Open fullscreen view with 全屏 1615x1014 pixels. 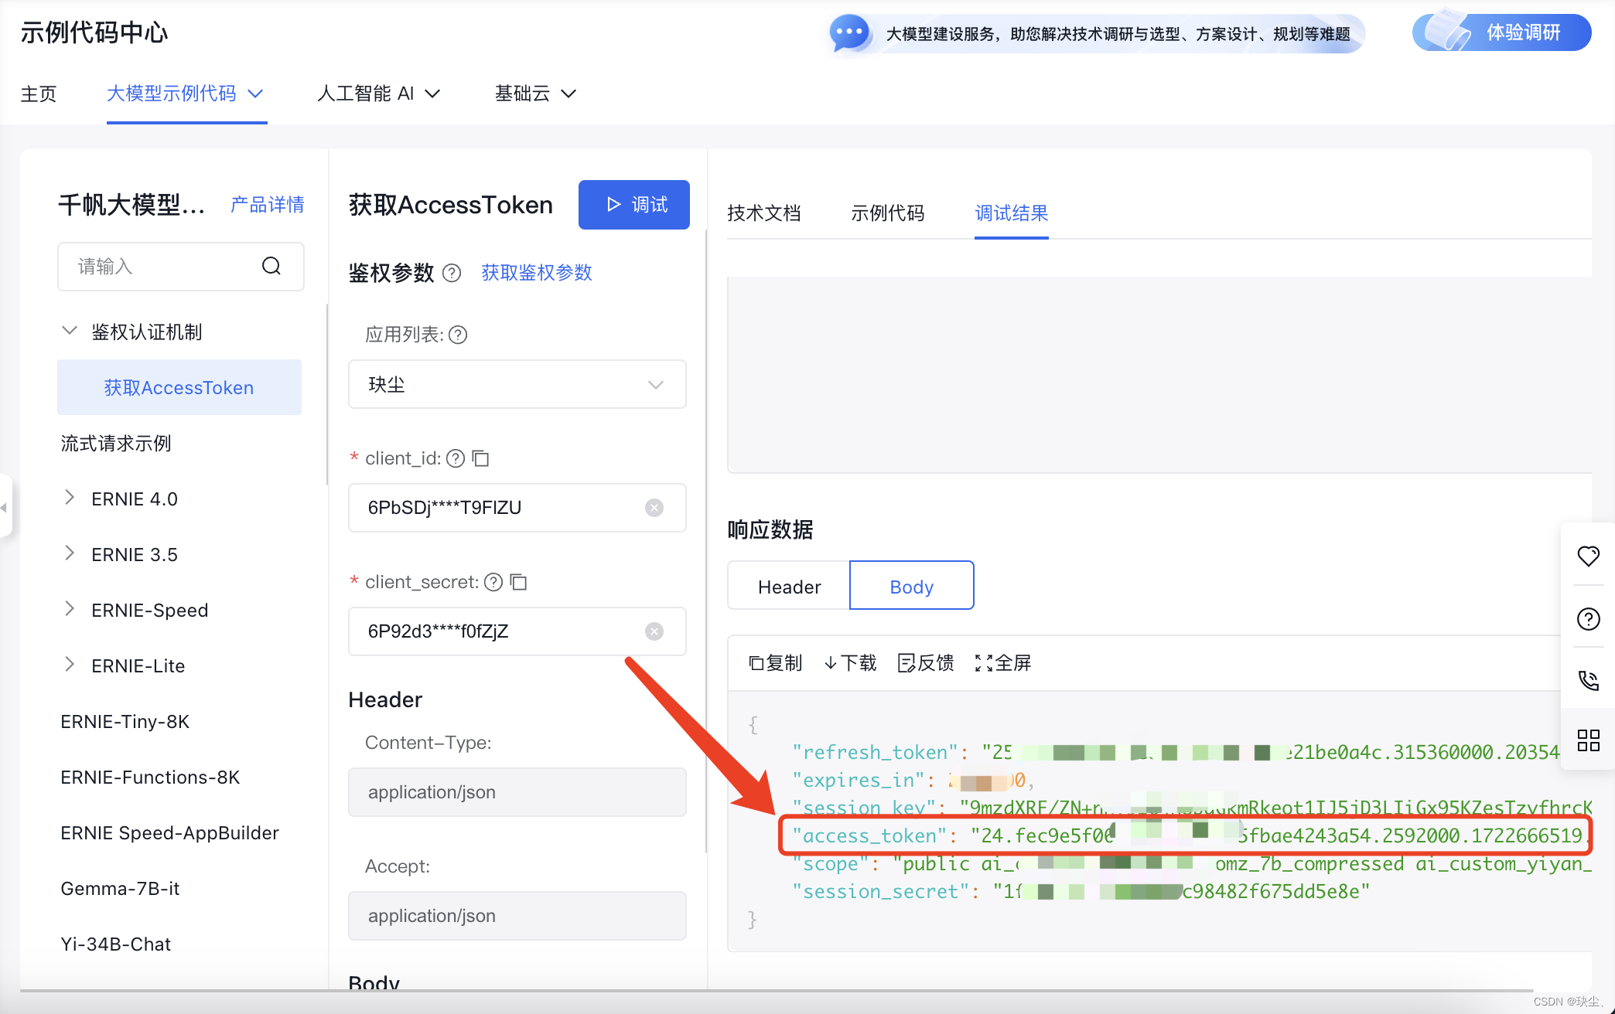pos(1003,662)
